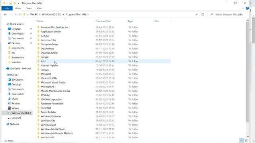Viewport: 255px width, 143px height.
Task: Expand the chevron after Program Files (x86) breadcrumb
Action: [88, 14]
